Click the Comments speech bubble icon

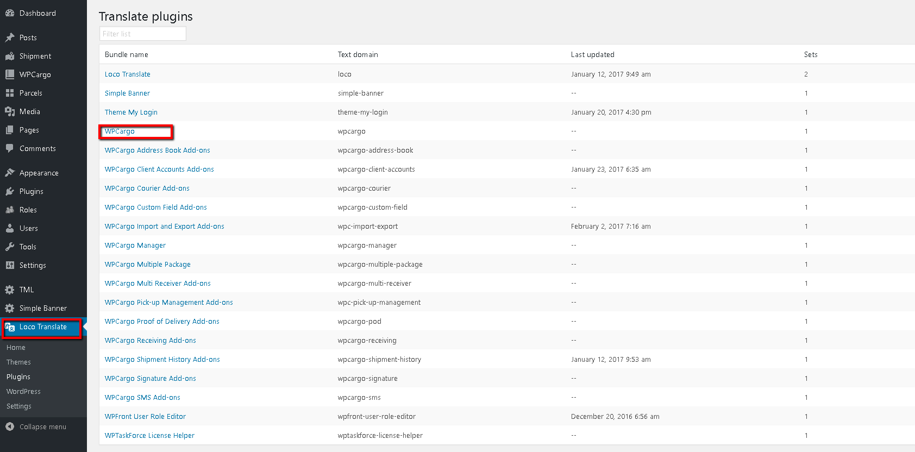click(x=10, y=148)
